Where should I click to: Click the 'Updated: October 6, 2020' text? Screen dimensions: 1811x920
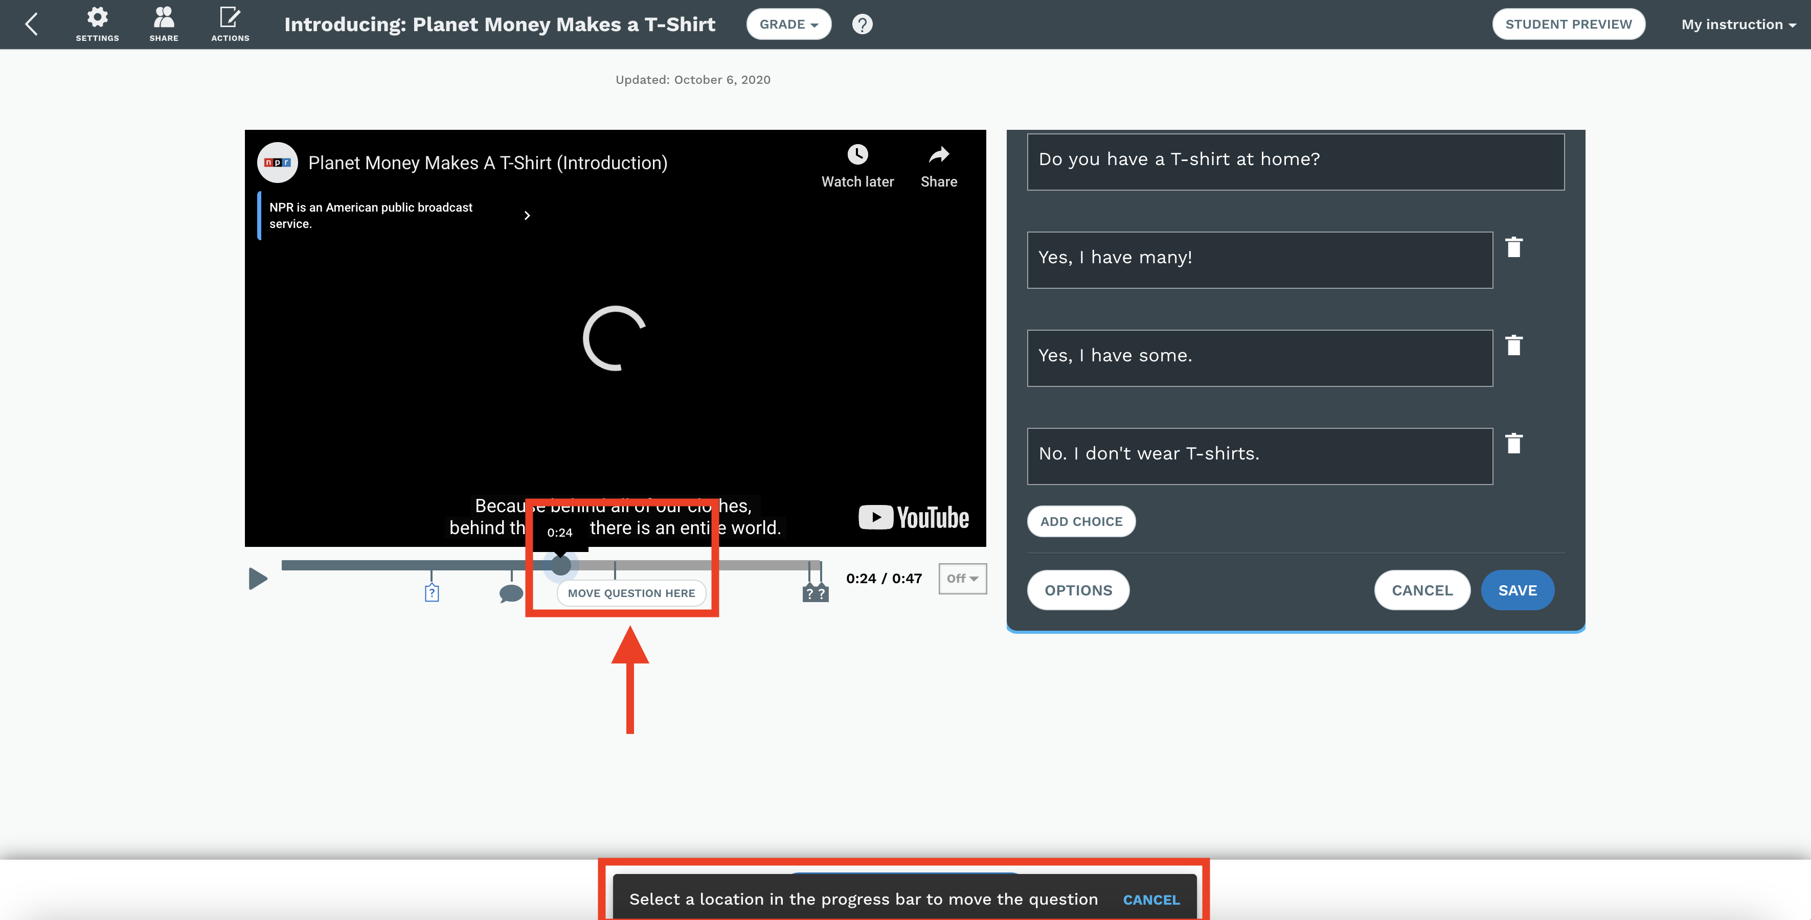(x=692, y=79)
